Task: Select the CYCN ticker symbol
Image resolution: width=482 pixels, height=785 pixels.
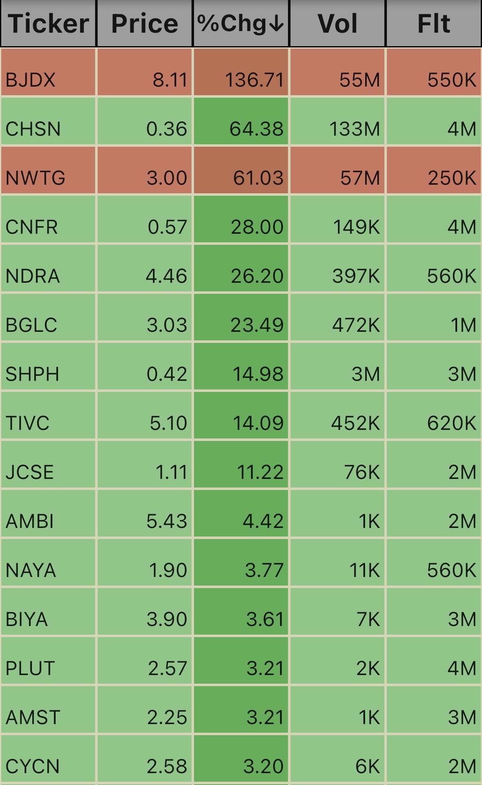Action: [33, 767]
